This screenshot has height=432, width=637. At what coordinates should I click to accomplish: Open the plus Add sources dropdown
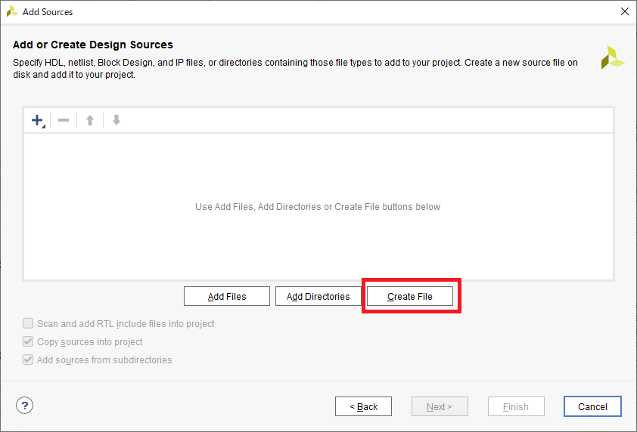pyautogui.click(x=38, y=120)
